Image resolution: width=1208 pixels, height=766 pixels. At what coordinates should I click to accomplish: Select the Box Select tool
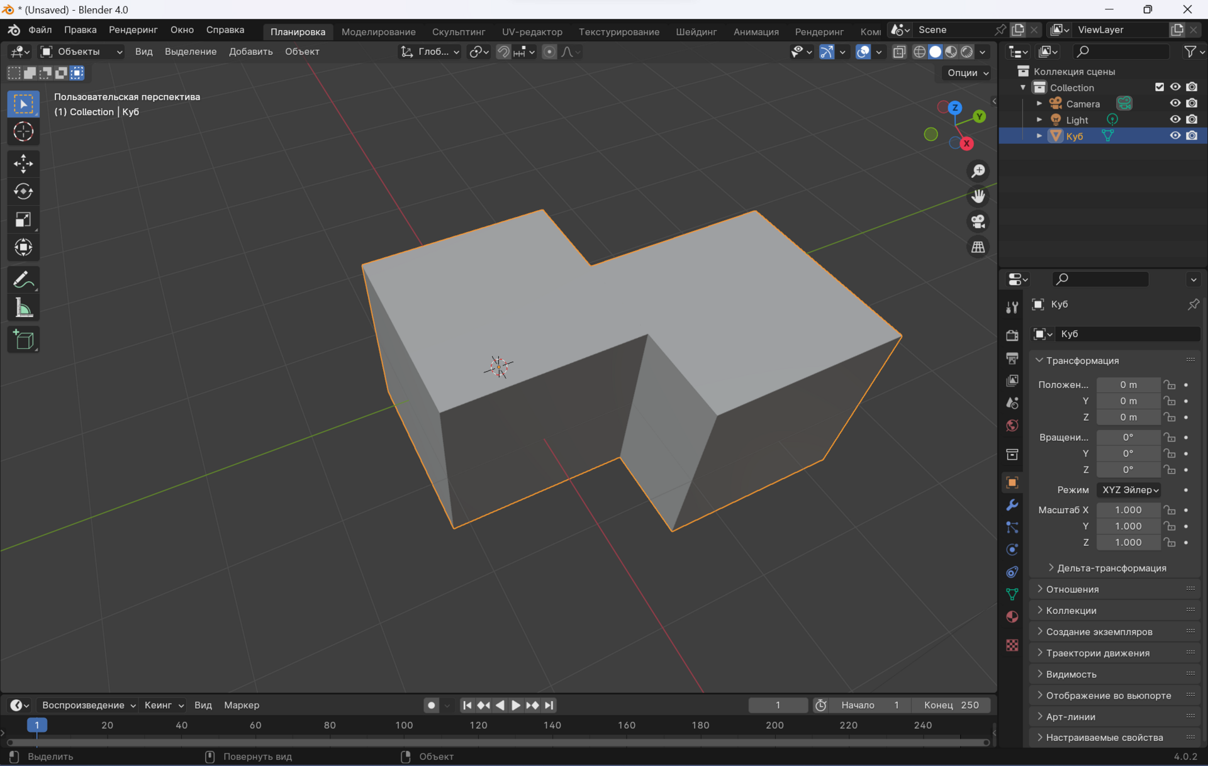pos(23,104)
